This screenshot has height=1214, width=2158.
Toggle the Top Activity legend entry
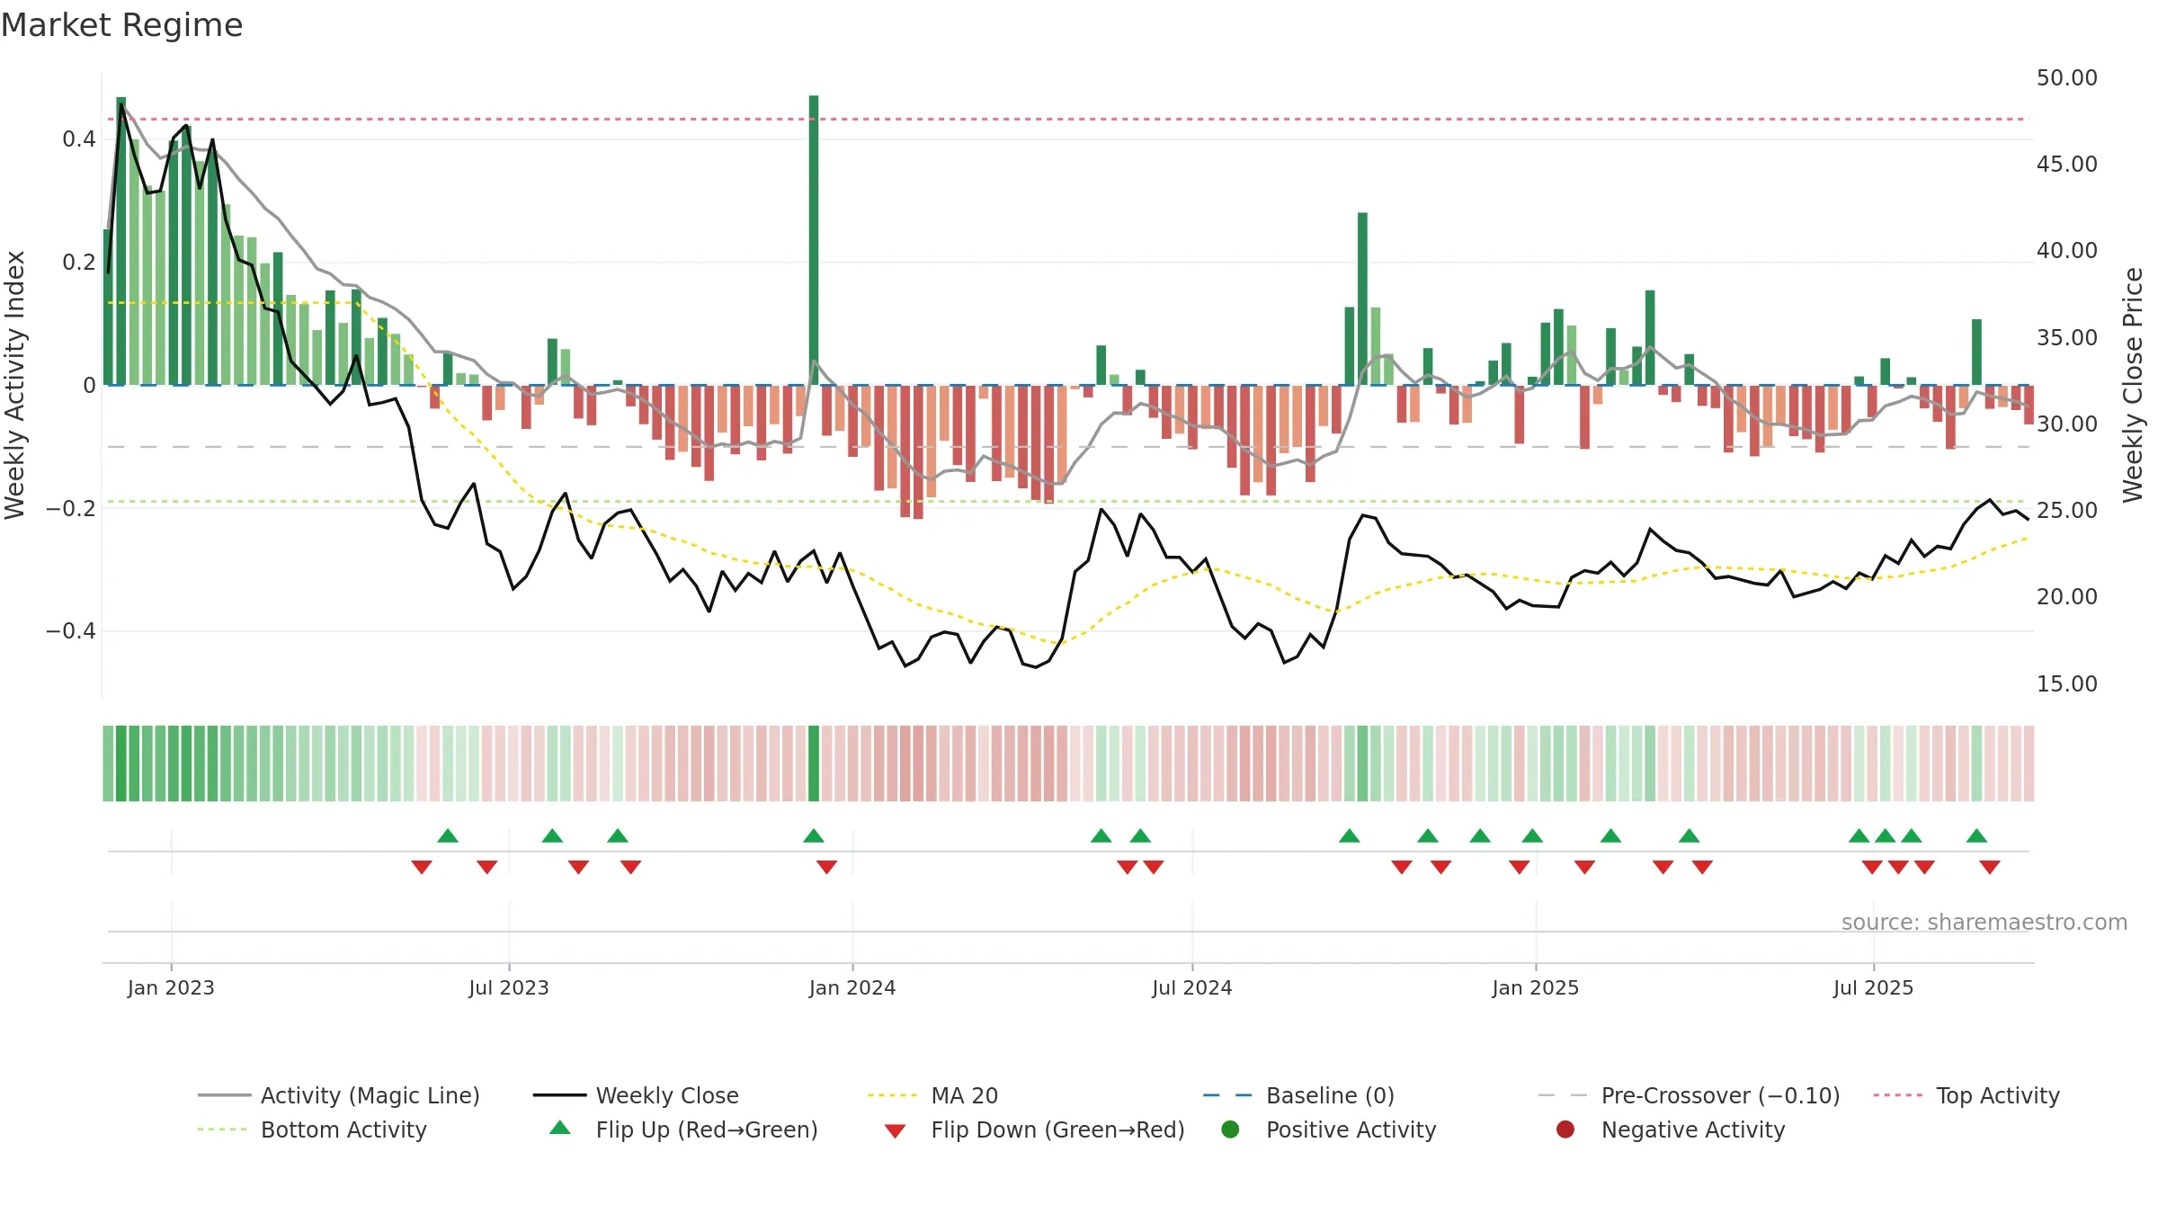(x=1966, y=1095)
